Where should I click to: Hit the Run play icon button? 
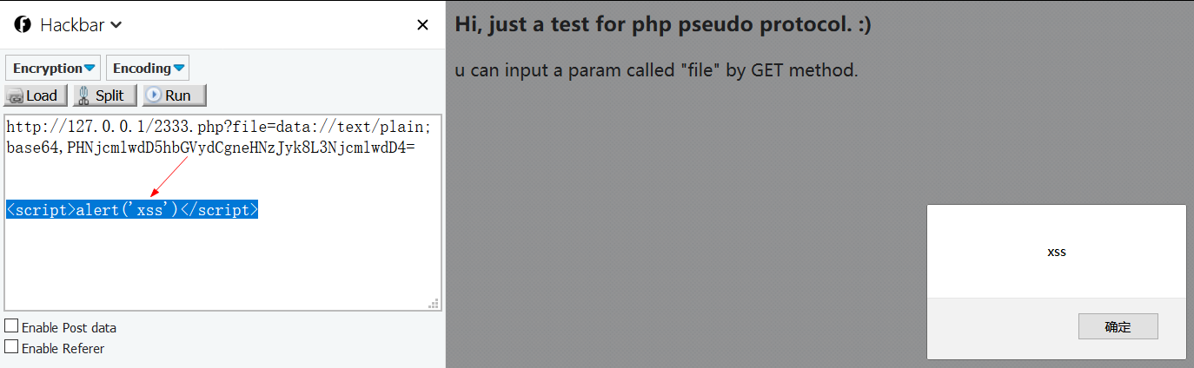(174, 95)
